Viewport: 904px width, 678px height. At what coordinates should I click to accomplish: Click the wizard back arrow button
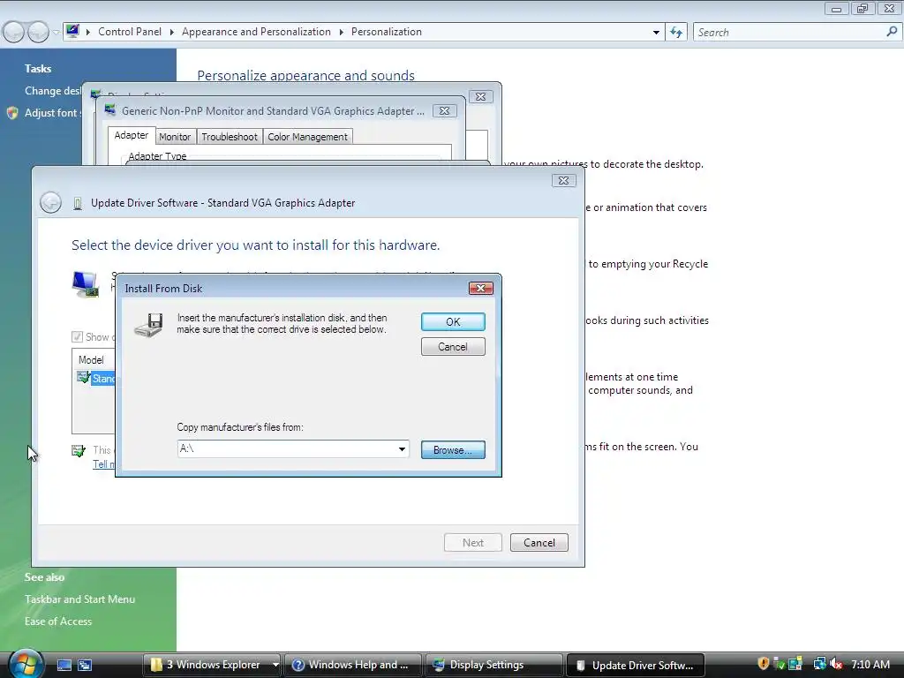coord(50,202)
